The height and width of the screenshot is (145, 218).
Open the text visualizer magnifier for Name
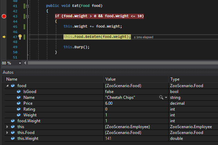coord(161,97)
